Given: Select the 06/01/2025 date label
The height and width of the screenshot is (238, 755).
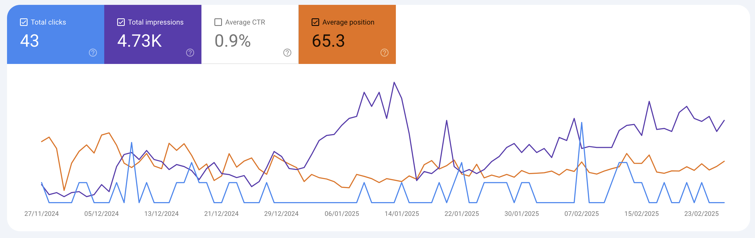Looking at the screenshot, I should click(x=342, y=214).
